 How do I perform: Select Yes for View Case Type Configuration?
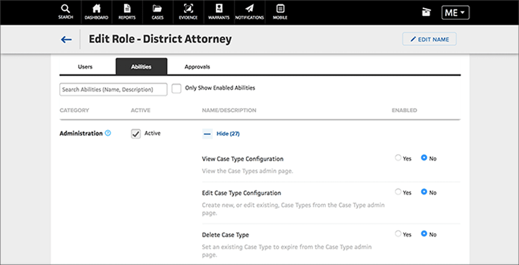398,158
